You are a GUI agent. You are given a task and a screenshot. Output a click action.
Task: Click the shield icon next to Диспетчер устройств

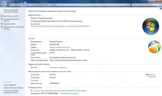2,16
